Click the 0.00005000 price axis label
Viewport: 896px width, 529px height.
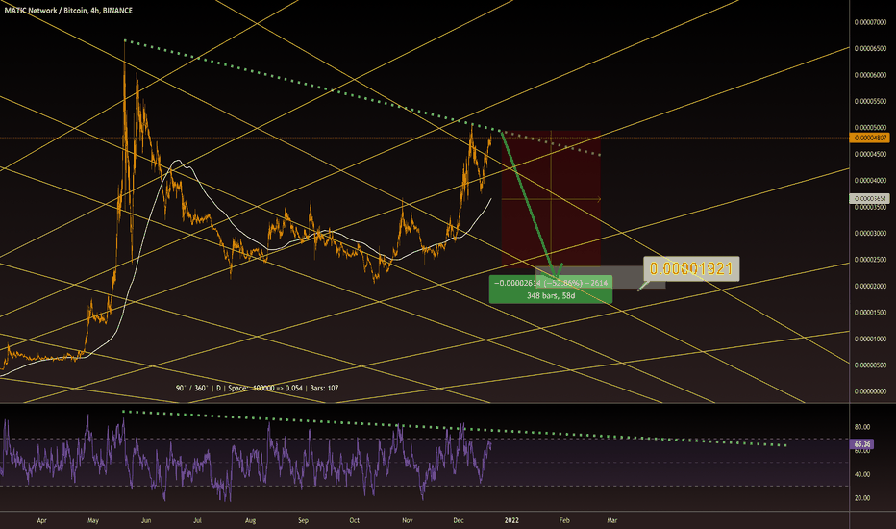(870, 128)
